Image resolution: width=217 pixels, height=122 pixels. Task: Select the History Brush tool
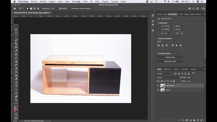16,65
